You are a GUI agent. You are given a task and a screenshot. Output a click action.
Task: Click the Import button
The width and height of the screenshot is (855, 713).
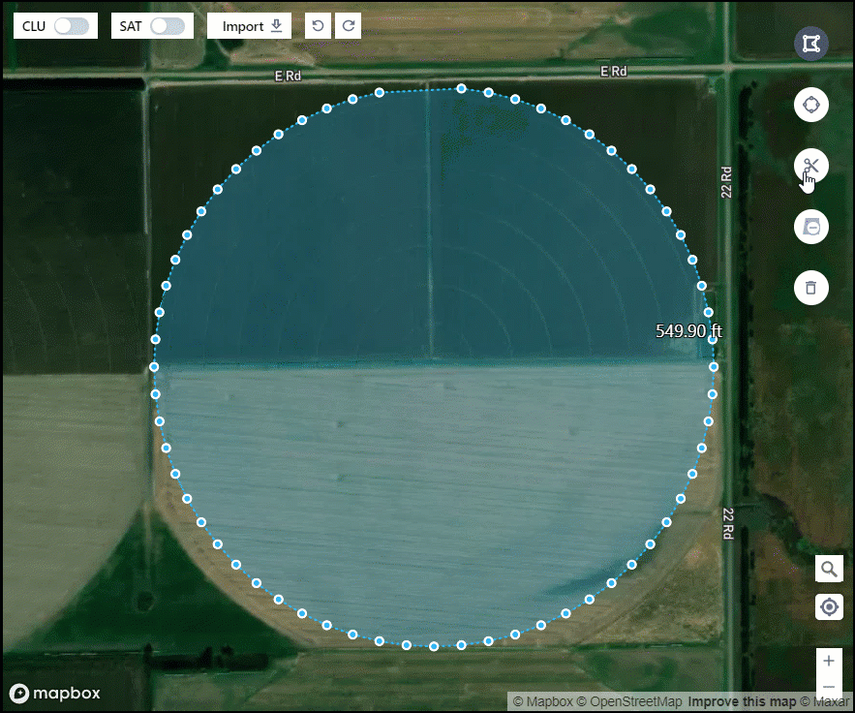(x=250, y=26)
